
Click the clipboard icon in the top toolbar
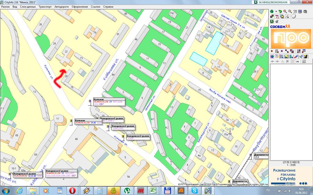pyautogui.click(x=305, y=12)
